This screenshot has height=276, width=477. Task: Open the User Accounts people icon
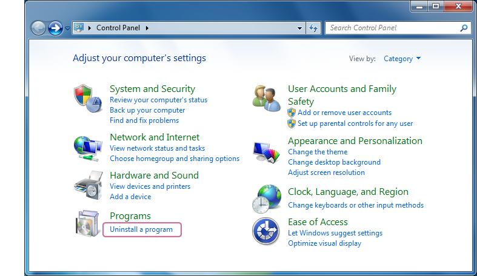pos(266,98)
